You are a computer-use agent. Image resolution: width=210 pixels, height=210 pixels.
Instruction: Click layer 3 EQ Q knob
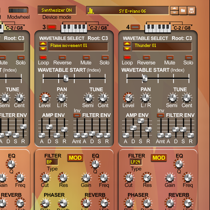95,164
